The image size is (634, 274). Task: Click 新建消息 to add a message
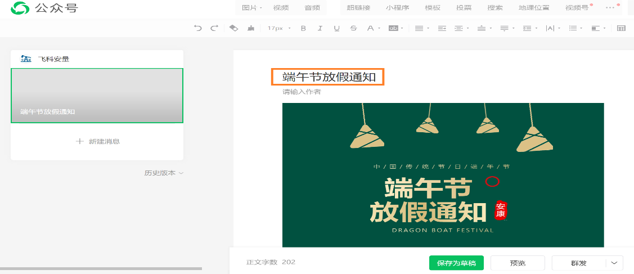pyautogui.click(x=98, y=141)
